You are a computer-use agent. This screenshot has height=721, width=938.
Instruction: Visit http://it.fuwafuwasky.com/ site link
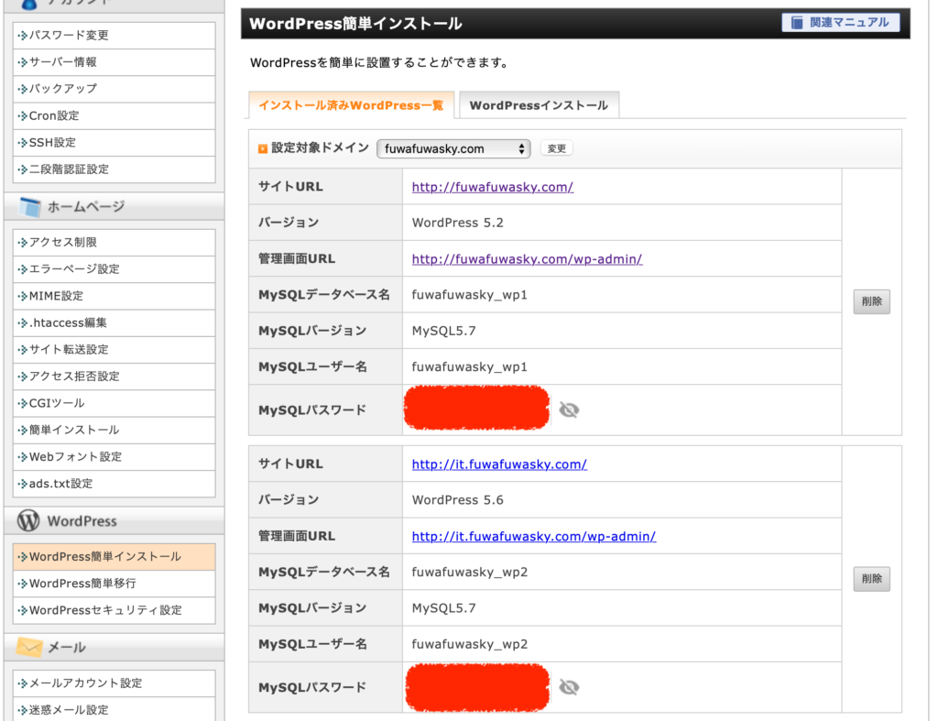click(499, 464)
